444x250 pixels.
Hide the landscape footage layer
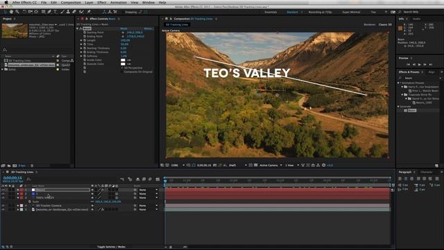(x=3, y=210)
